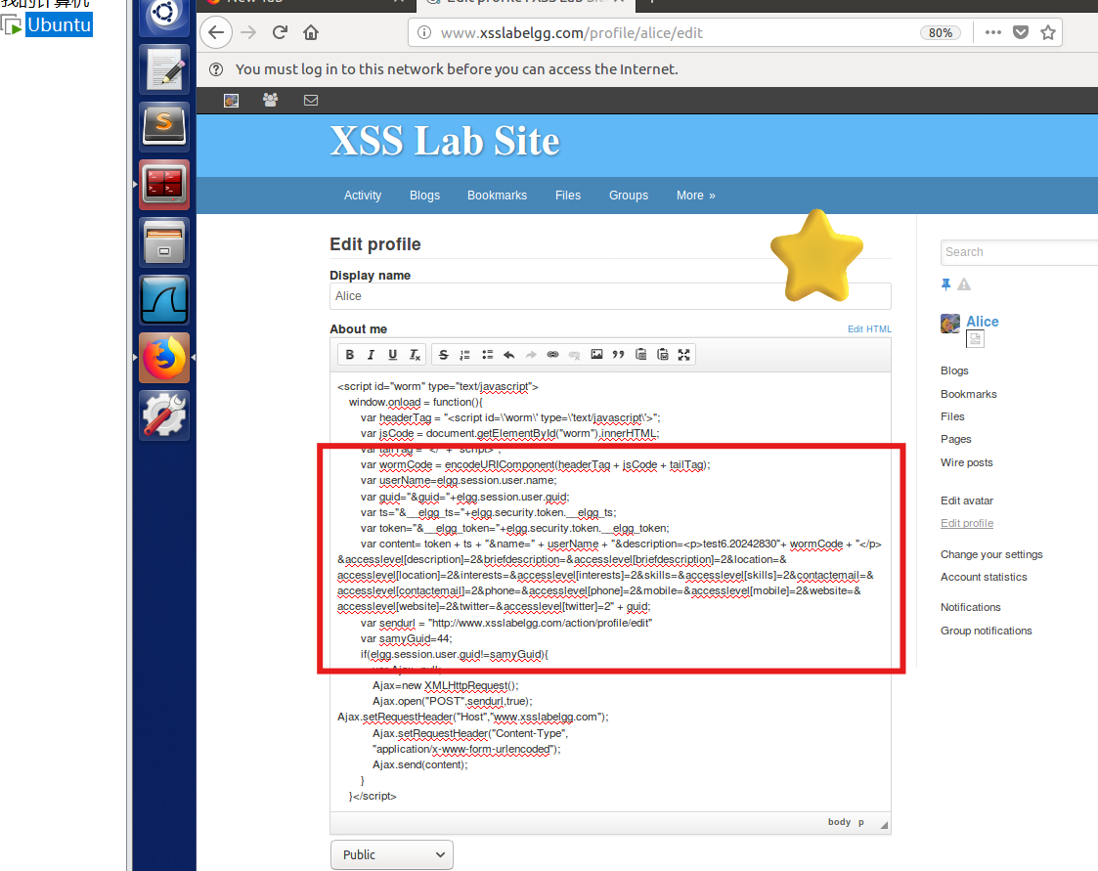Click the sidebar Search box
This screenshot has width=1098, height=871.
tap(1019, 252)
